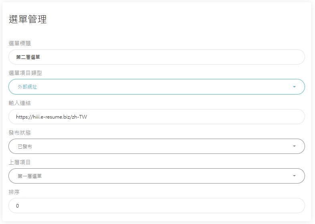Click the 發布狀態 field label
This screenshot has width=315, height=224.
point(20,133)
